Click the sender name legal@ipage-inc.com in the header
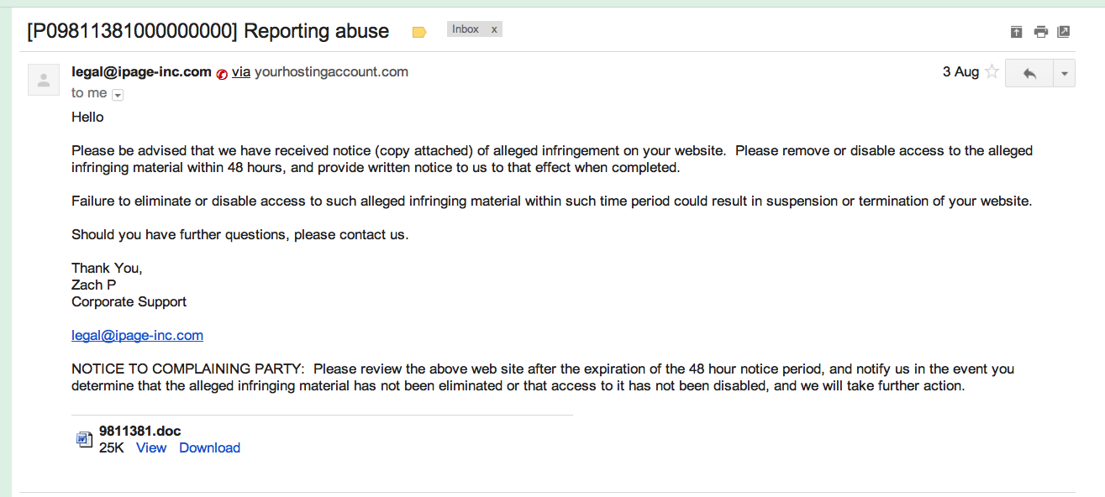 pos(141,72)
